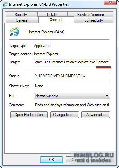The image size is (119, 168).
Task: Open the Security tab
Action: coord(21,15)
